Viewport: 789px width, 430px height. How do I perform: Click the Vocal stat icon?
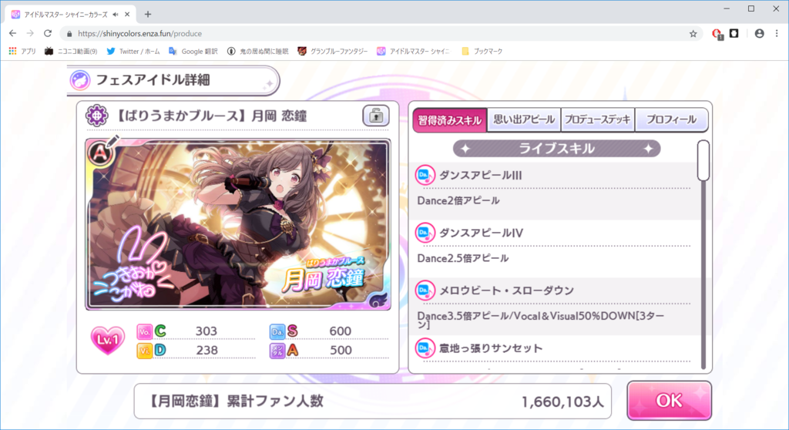[144, 331]
